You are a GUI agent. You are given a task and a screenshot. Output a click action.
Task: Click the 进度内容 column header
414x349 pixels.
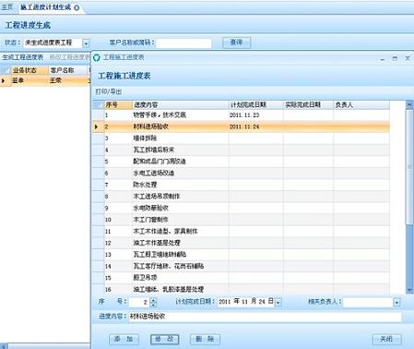pos(181,105)
